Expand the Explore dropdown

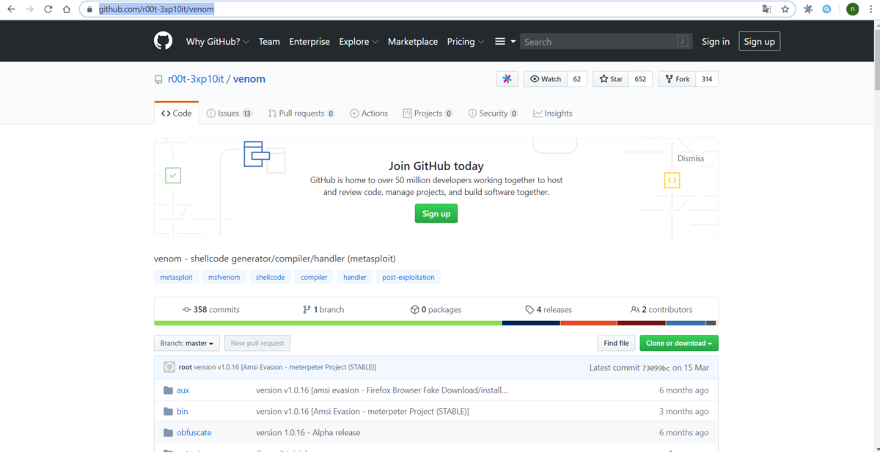click(359, 42)
